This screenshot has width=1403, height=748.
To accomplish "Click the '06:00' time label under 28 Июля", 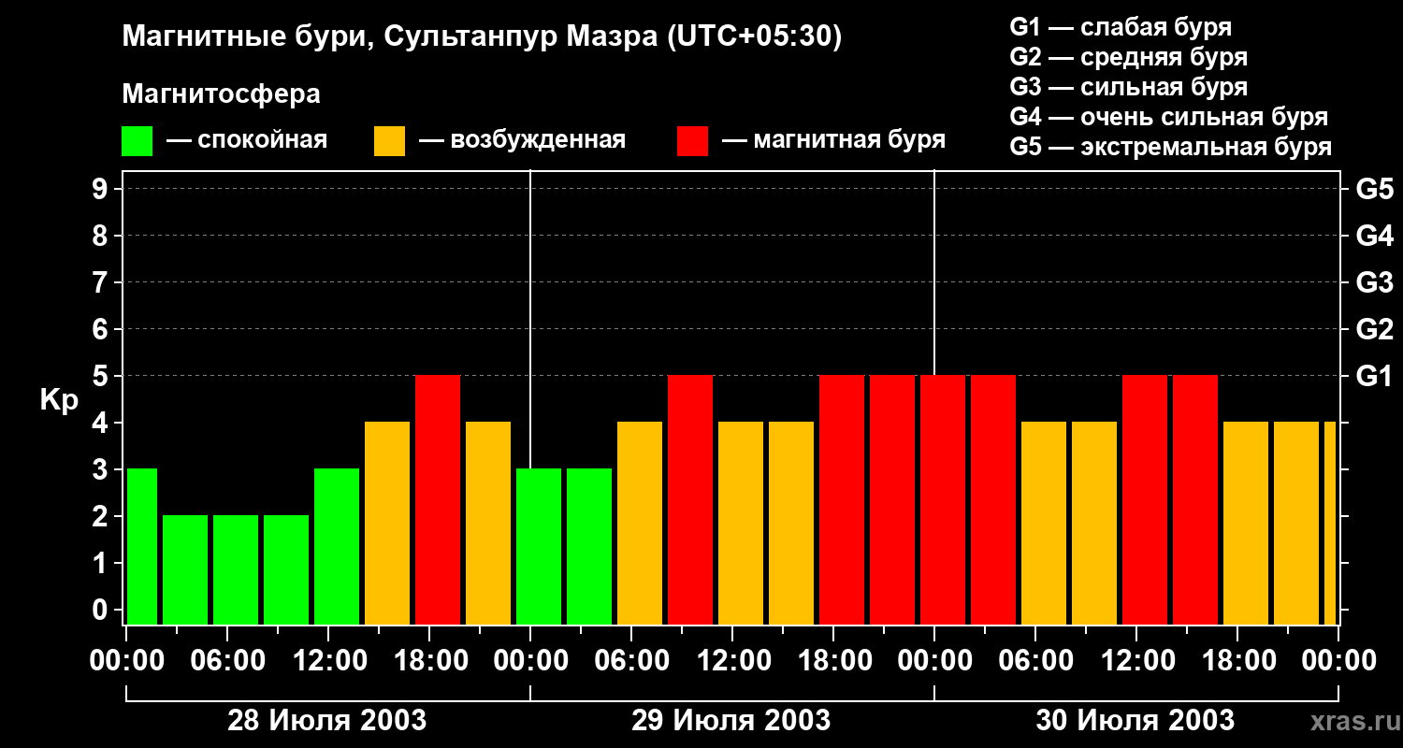I will pos(227,661).
